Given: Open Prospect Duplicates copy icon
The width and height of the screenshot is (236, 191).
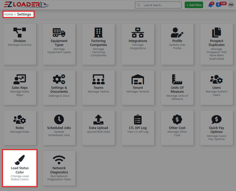Looking at the screenshot, I should point(216,32).
